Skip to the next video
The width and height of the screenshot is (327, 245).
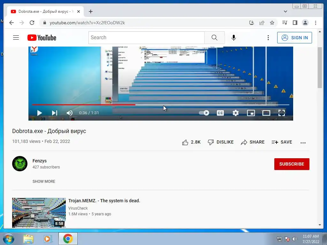[x=54, y=113]
